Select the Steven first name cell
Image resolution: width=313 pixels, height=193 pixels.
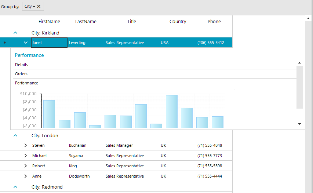[49, 145]
